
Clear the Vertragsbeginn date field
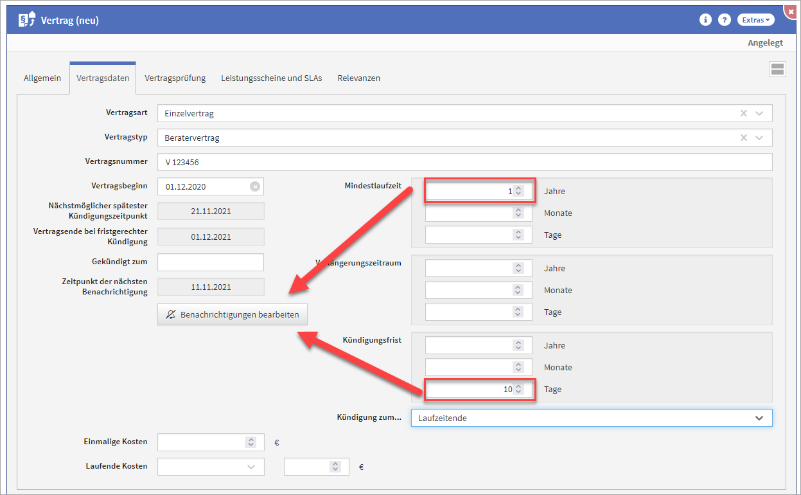pos(255,186)
